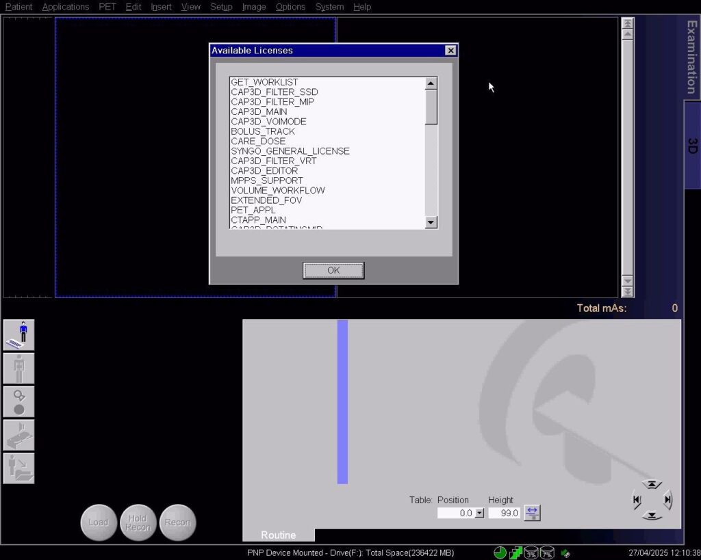Click the green pie chart status icon
701x560 pixels.
click(x=500, y=553)
